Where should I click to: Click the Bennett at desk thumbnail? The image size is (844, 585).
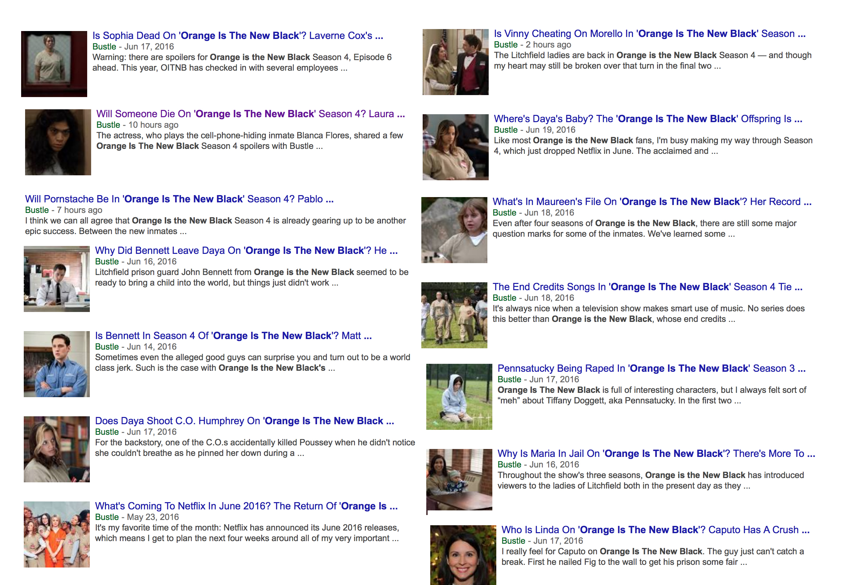coord(57,279)
